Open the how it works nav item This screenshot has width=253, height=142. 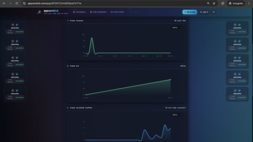[x=117, y=12]
